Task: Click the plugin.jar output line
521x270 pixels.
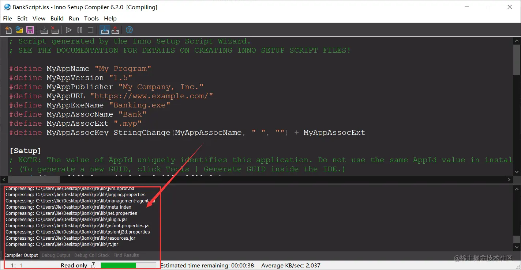Action: pos(66,220)
